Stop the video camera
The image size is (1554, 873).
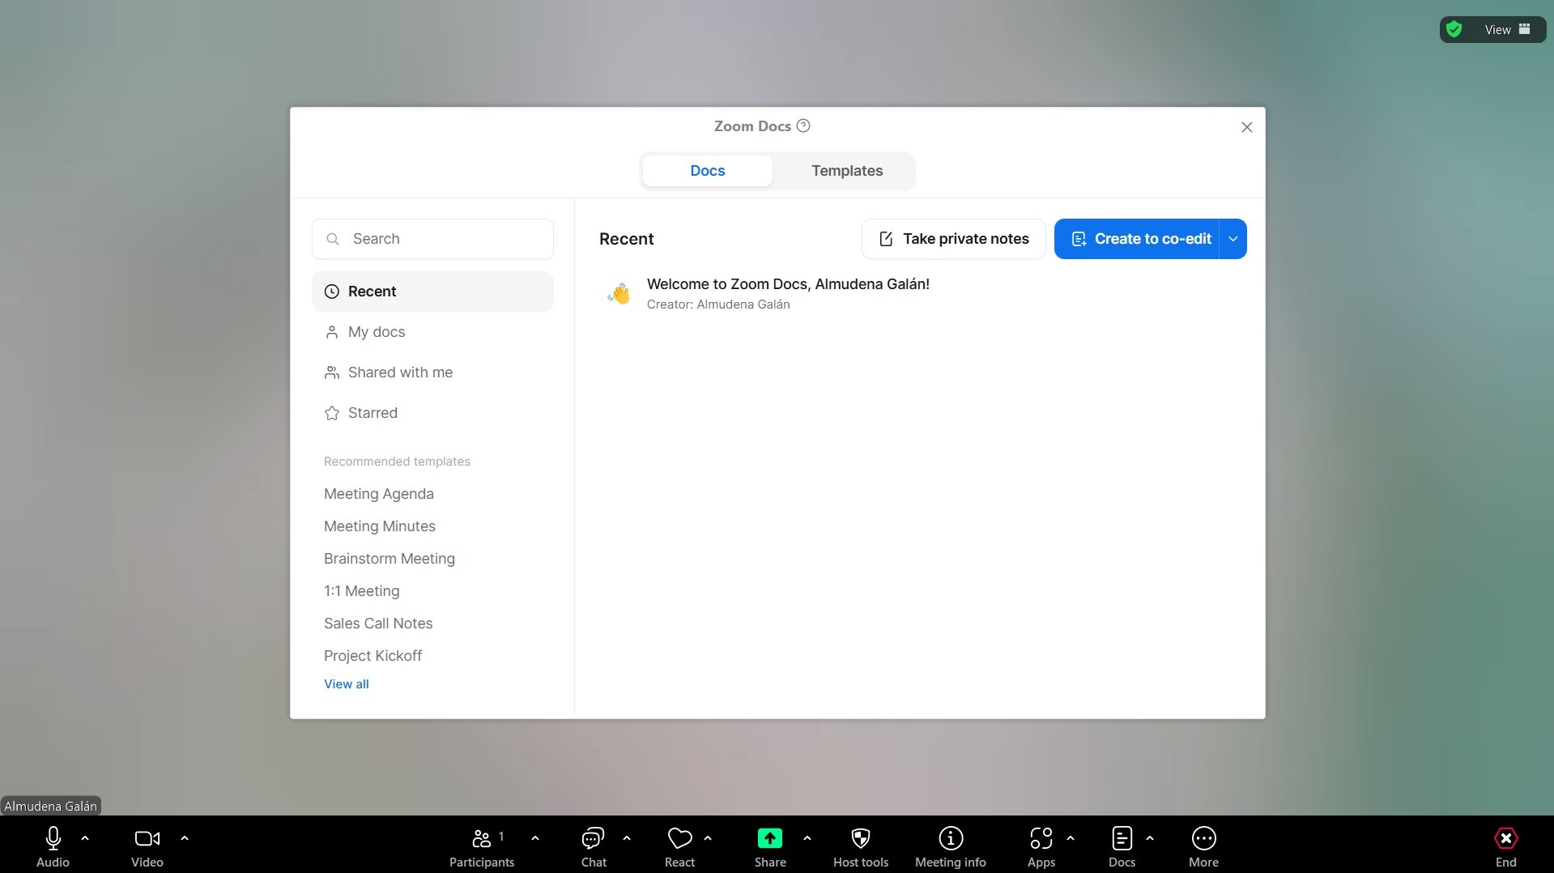(146, 839)
